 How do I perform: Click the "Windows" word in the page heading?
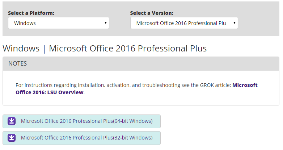point(21,48)
